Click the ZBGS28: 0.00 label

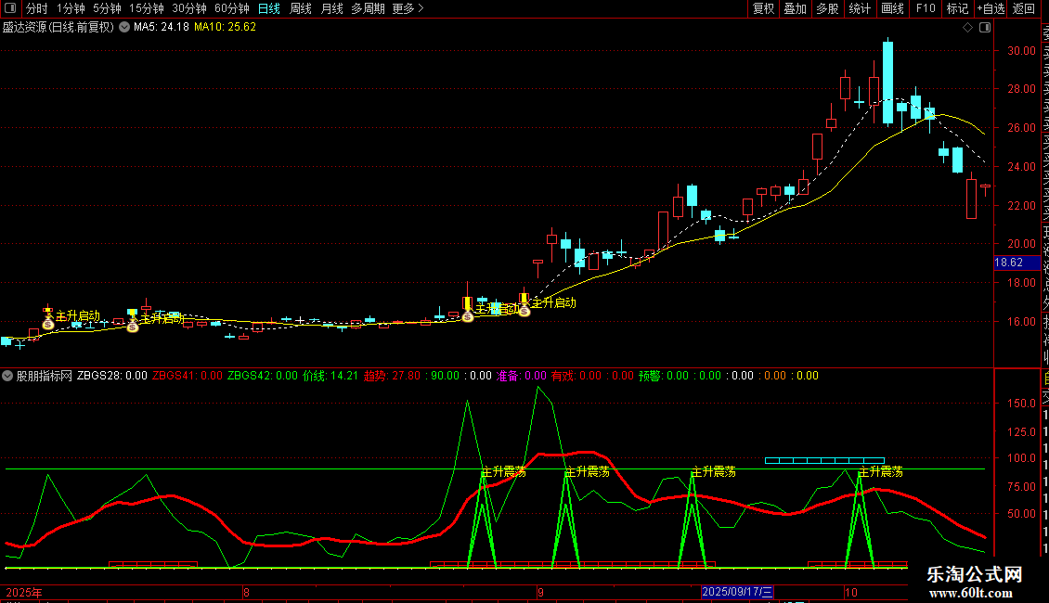pos(111,376)
